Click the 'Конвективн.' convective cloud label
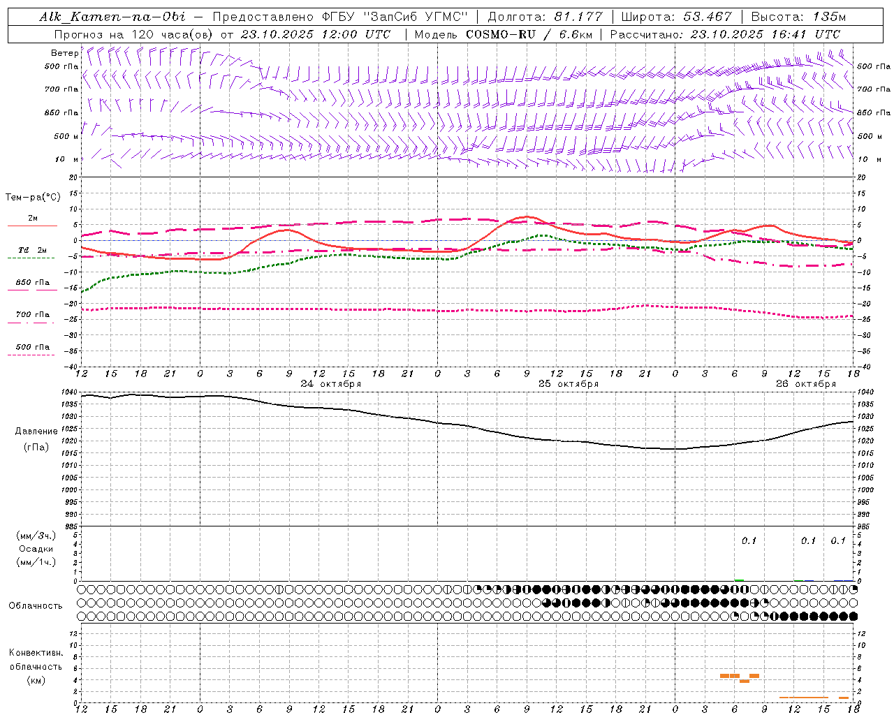This screenshot has height=715, width=894. [36, 653]
